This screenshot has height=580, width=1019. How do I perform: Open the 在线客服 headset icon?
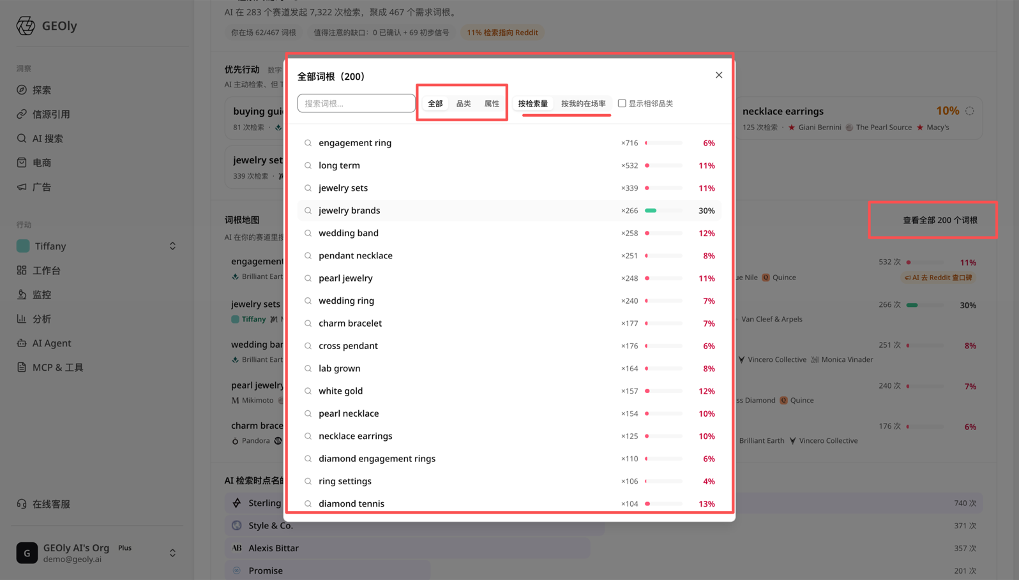22,504
